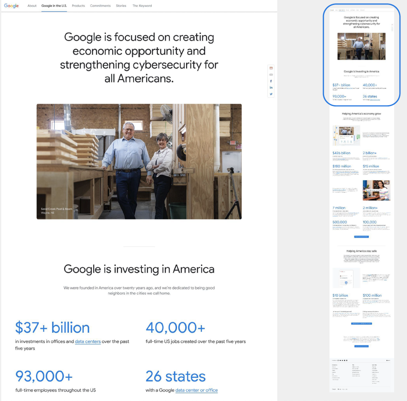Click the Sand Creek Post & Beam caption

(x=56, y=210)
